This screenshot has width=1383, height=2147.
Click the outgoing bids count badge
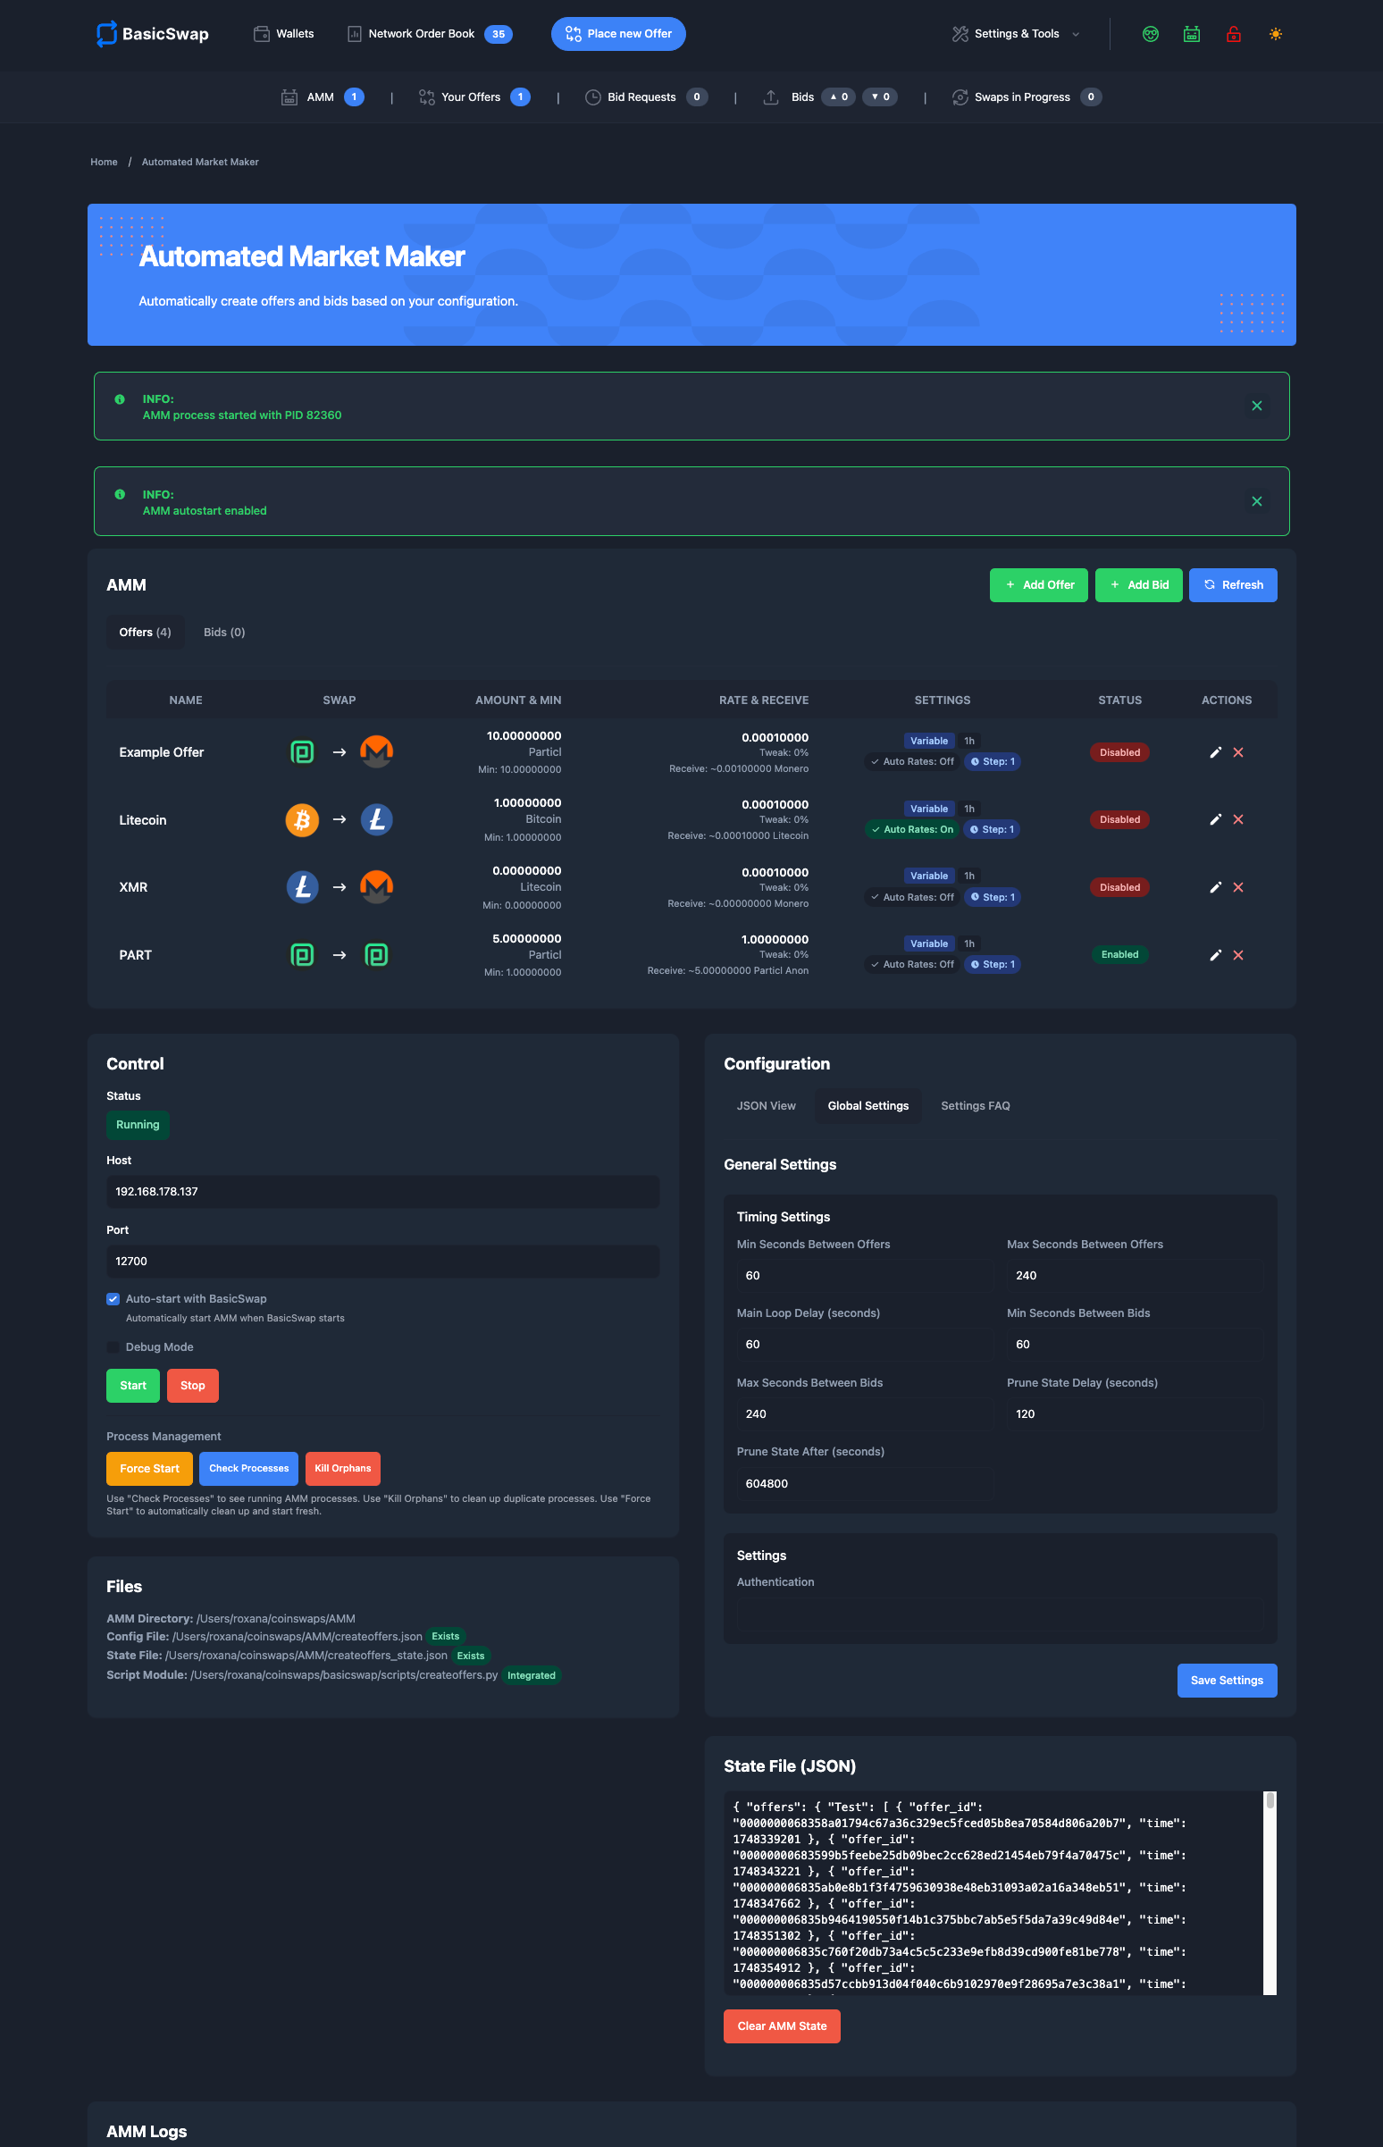point(838,97)
